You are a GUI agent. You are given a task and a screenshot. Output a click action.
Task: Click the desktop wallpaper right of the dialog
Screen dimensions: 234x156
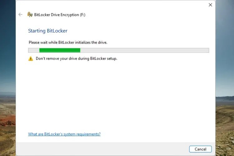click(225, 60)
